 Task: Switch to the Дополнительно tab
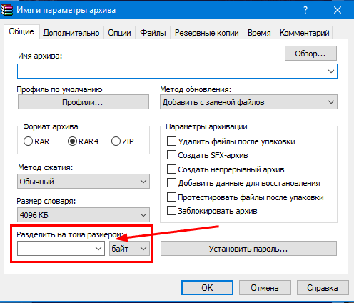point(71,33)
